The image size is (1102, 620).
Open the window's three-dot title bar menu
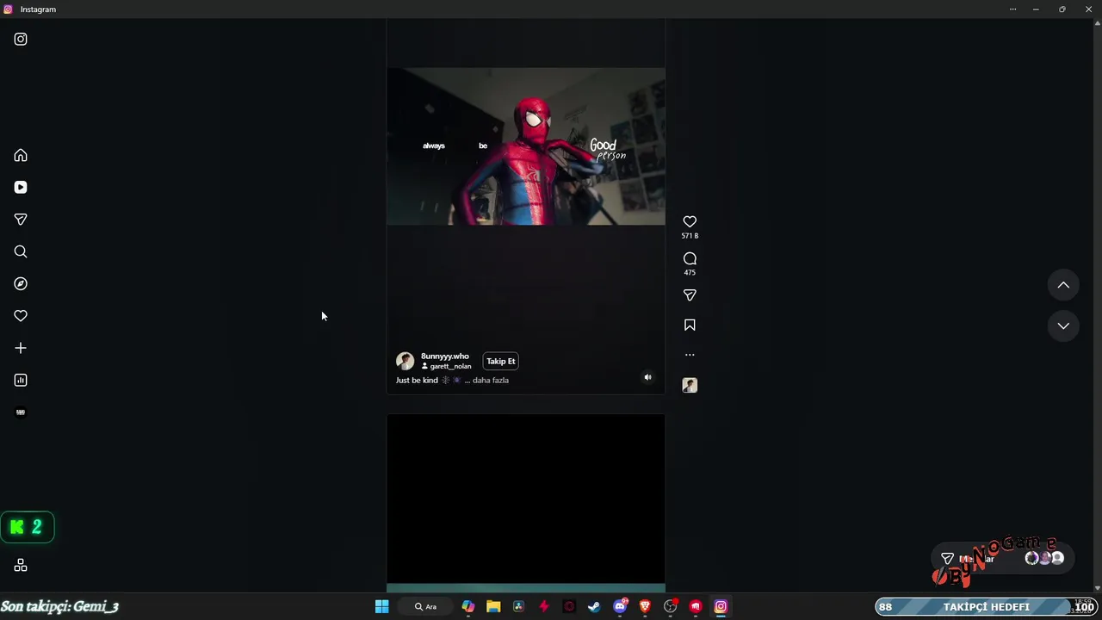point(1012,9)
